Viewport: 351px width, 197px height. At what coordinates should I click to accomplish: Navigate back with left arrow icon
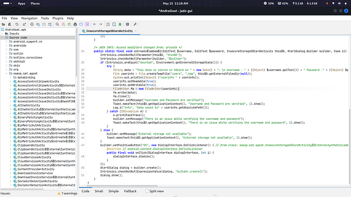tap(94, 24)
